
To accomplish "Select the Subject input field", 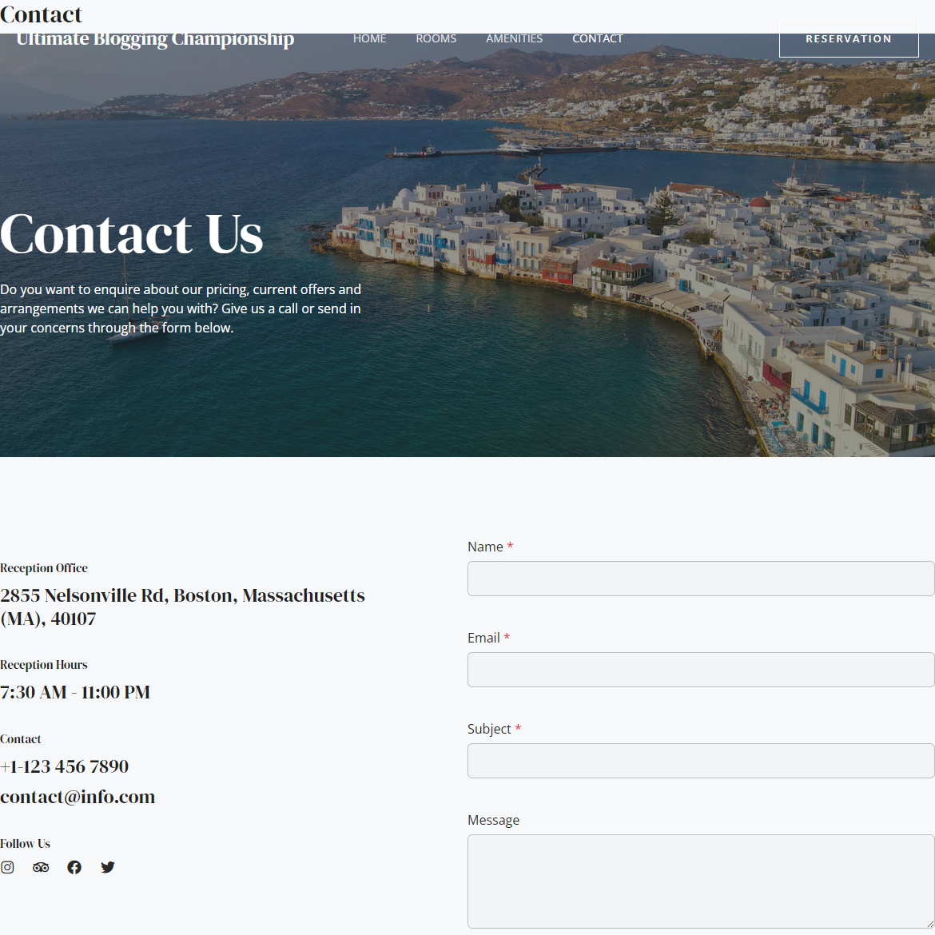I will (700, 761).
